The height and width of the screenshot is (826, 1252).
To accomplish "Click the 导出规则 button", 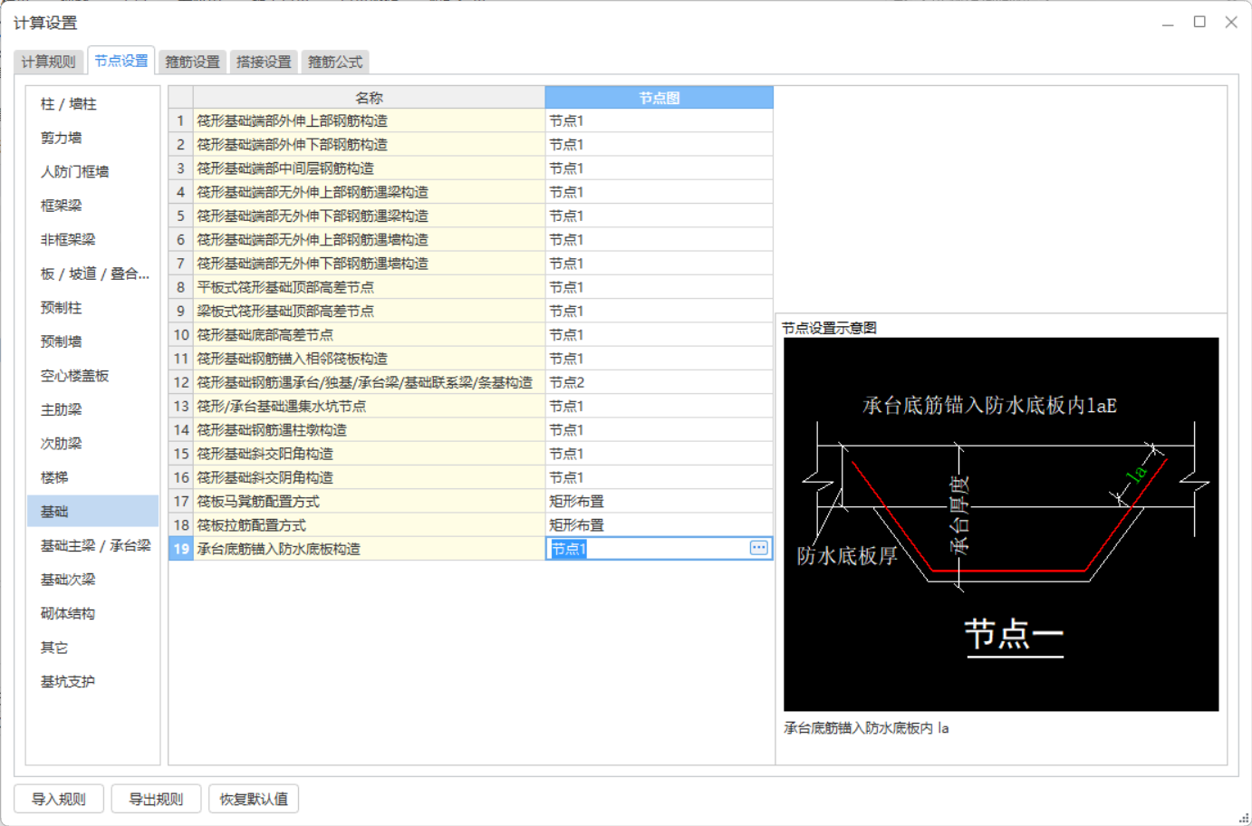I will [x=156, y=799].
